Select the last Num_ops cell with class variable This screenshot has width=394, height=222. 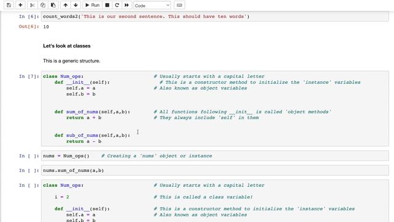215,201
